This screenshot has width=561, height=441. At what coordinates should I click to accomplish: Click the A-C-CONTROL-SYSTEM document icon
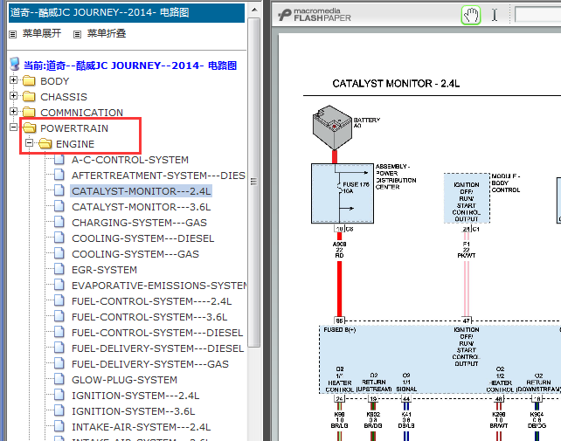[x=59, y=159]
